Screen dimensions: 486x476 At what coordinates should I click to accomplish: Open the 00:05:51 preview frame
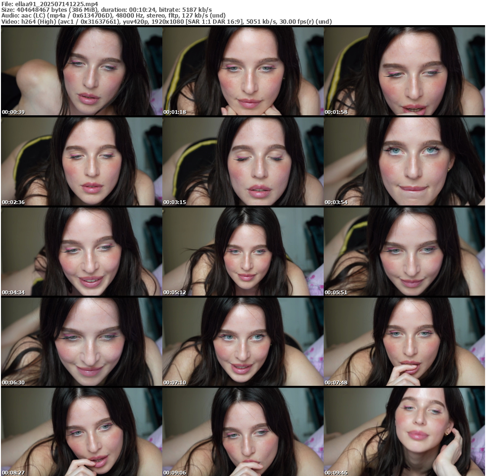click(x=404, y=251)
